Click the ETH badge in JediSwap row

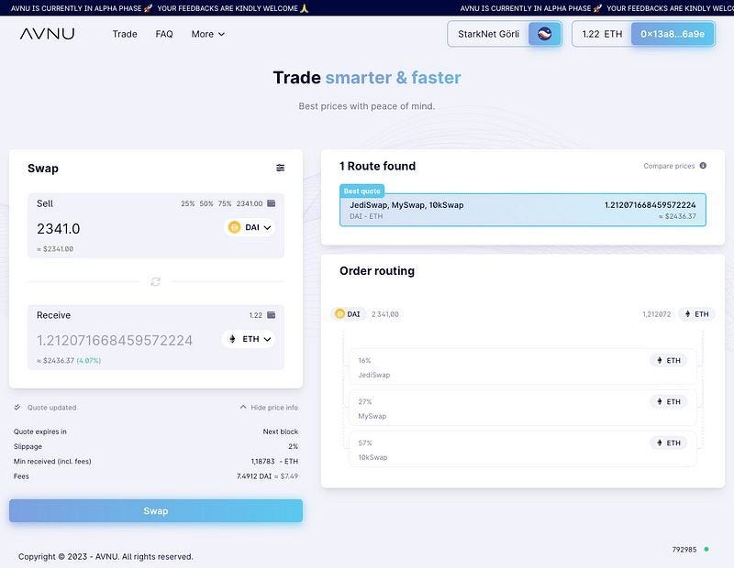pos(669,360)
